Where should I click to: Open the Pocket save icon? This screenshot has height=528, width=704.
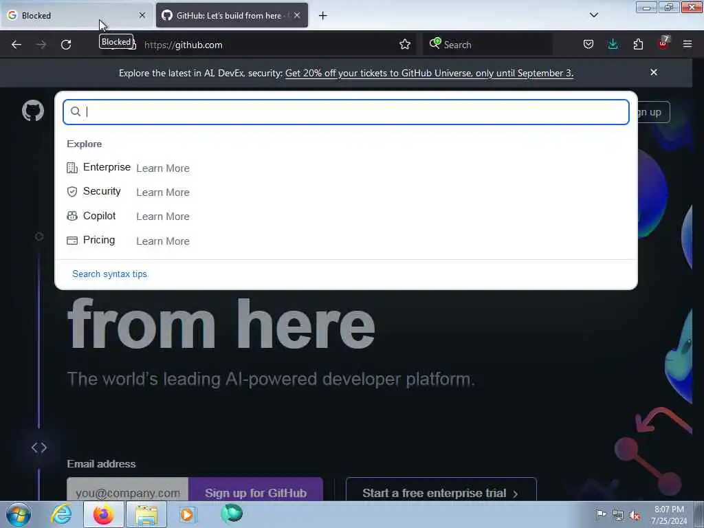(x=588, y=45)
